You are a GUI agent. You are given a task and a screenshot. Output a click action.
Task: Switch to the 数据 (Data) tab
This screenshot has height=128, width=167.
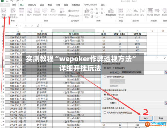tap(50, 5)
